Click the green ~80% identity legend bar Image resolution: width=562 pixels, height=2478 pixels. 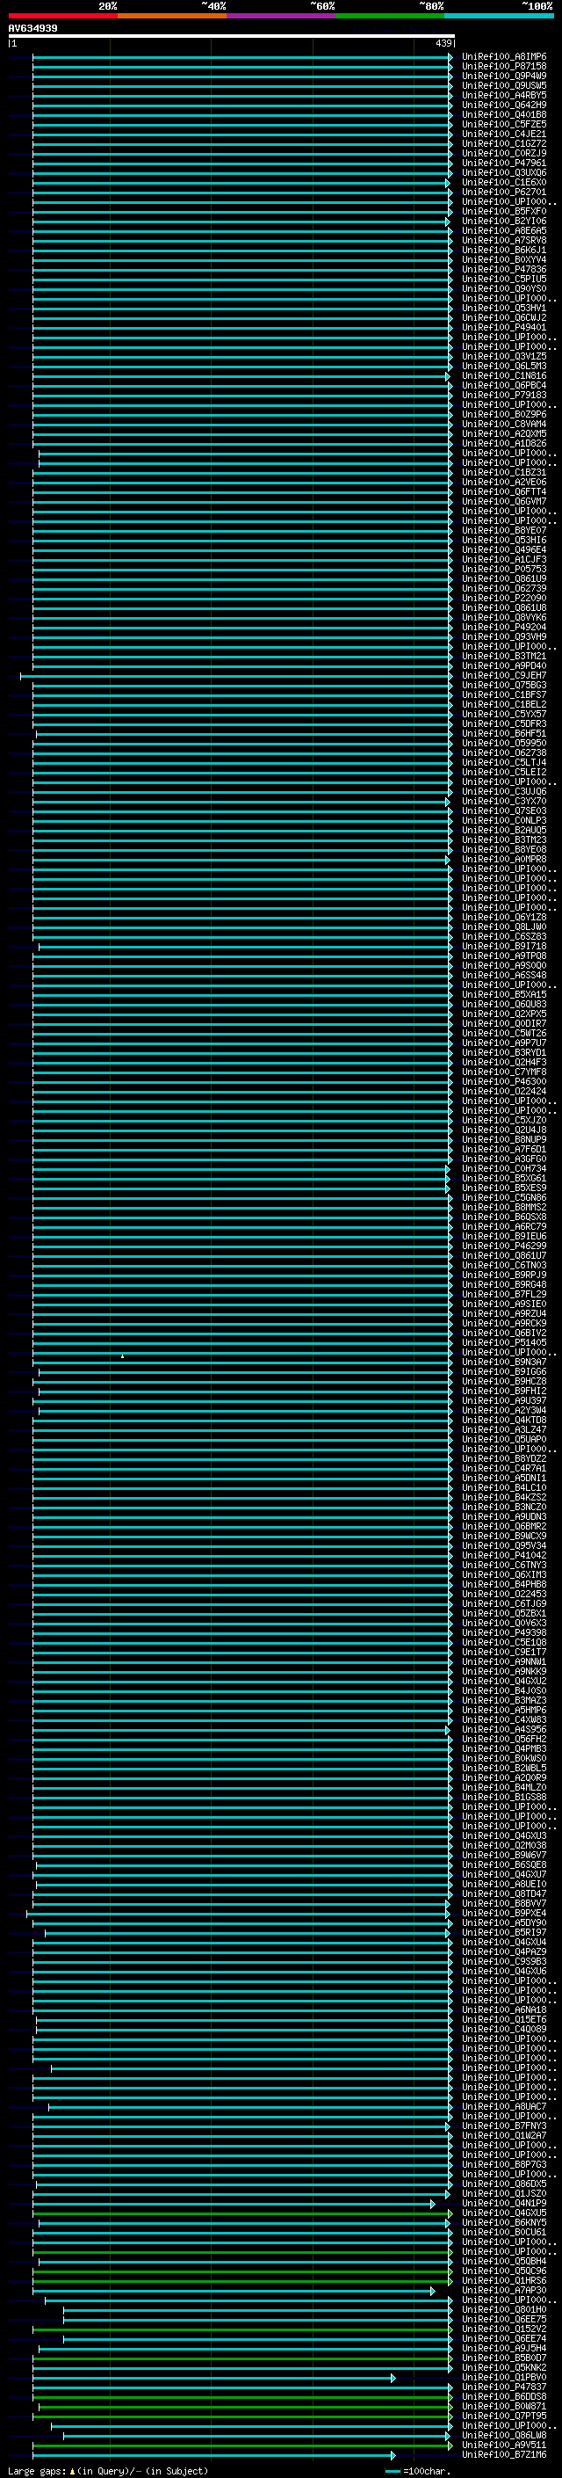pos(390,16)
